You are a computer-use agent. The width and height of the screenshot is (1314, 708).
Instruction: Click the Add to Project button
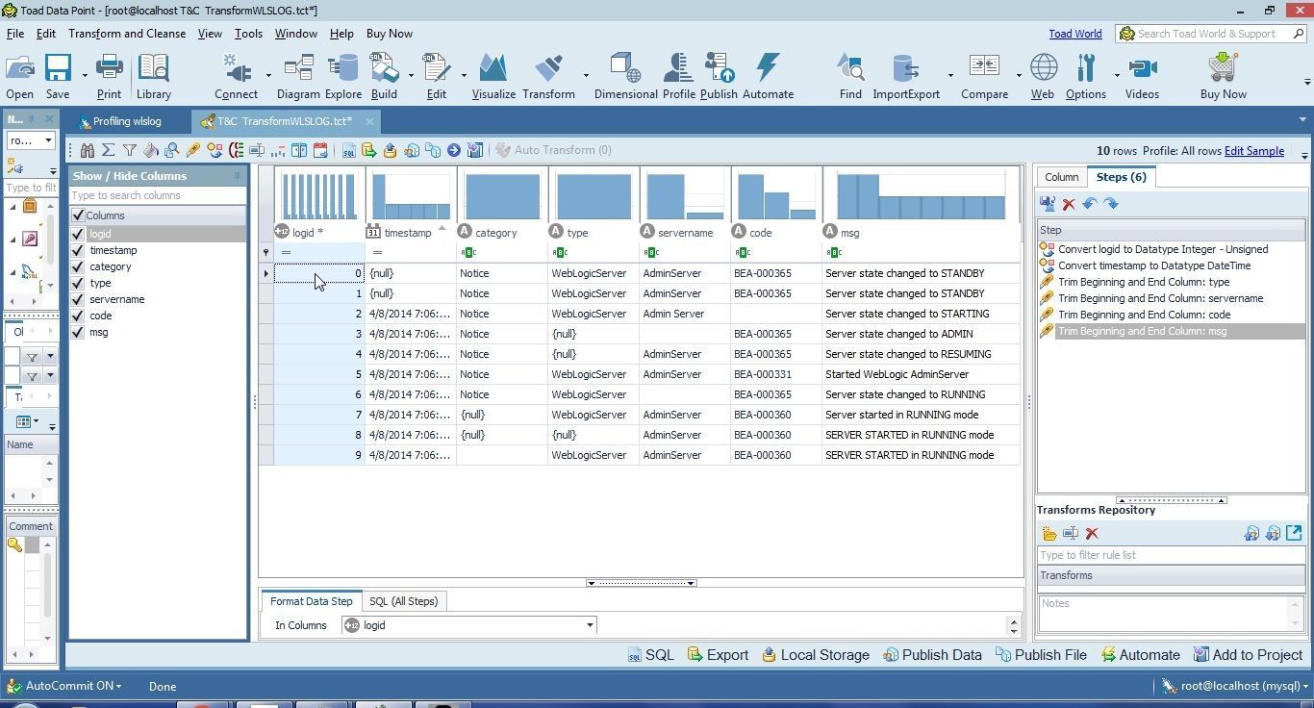[1248, 655]
